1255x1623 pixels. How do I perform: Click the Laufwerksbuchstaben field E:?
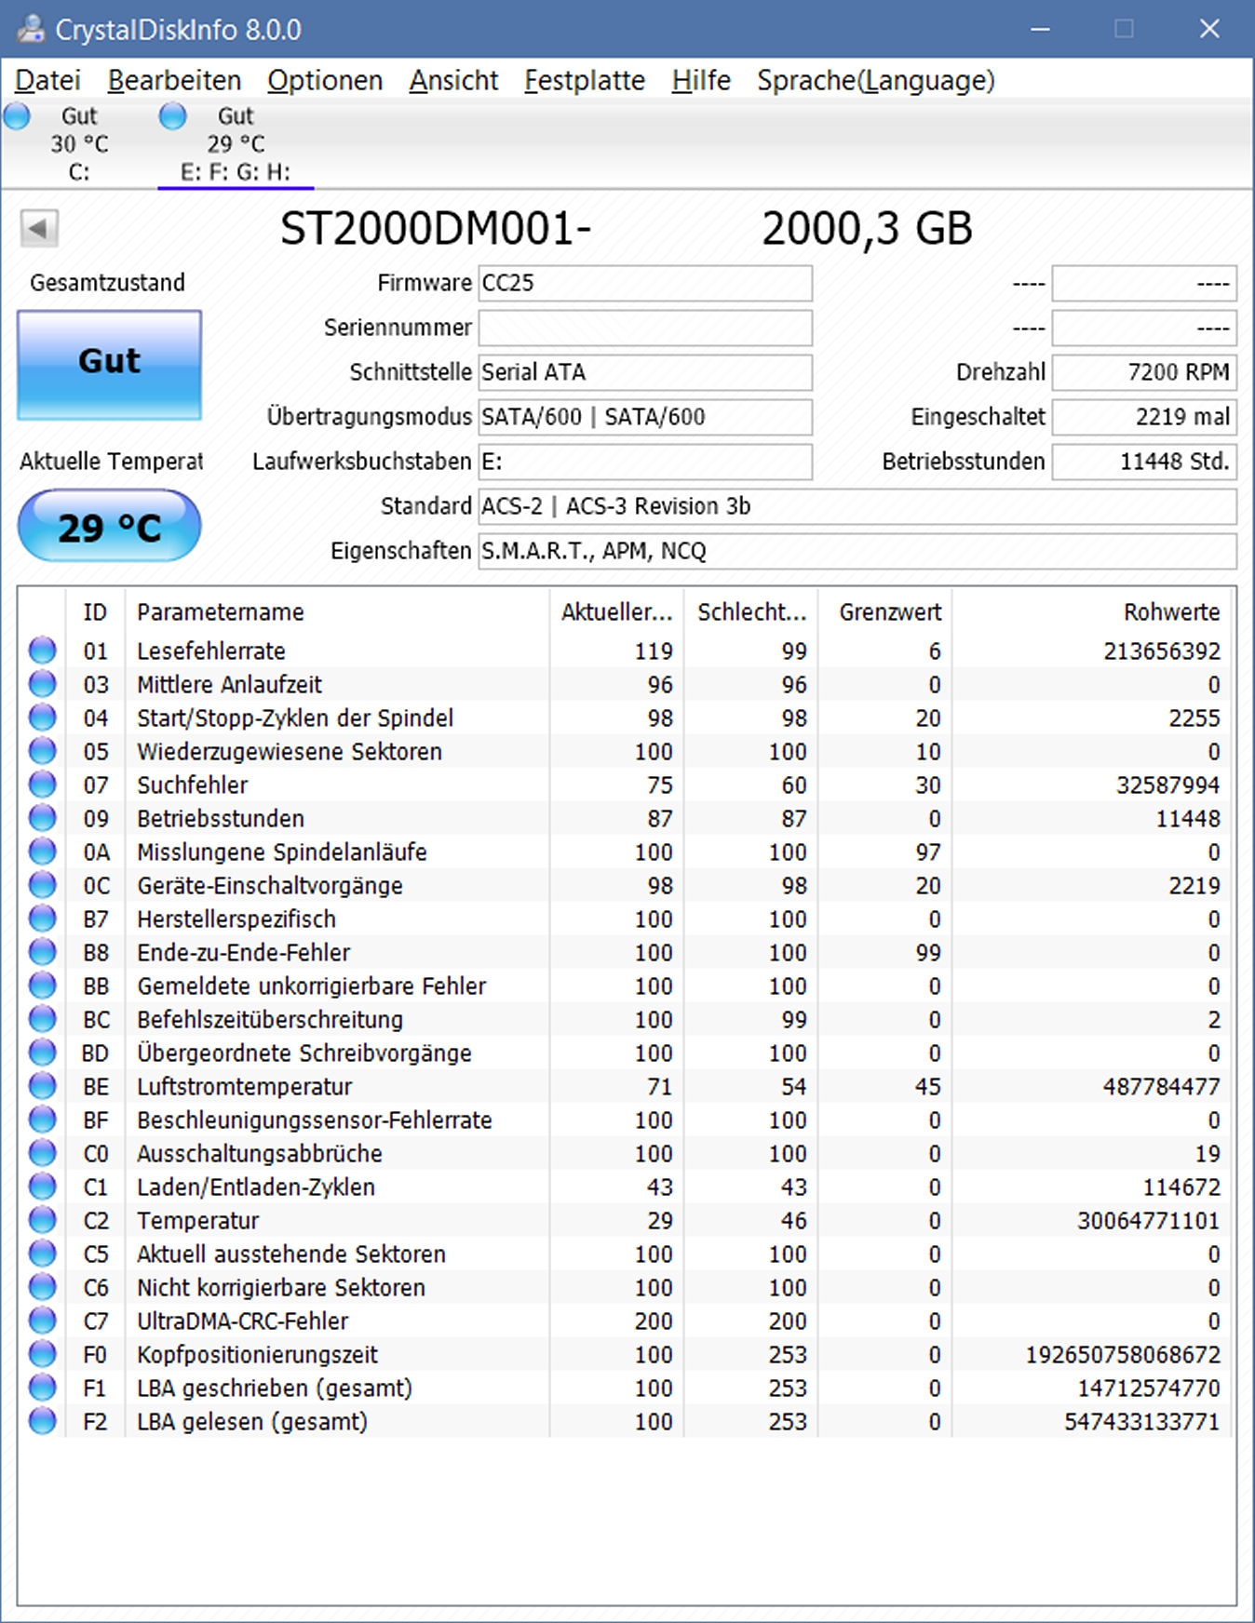(645, 462)
